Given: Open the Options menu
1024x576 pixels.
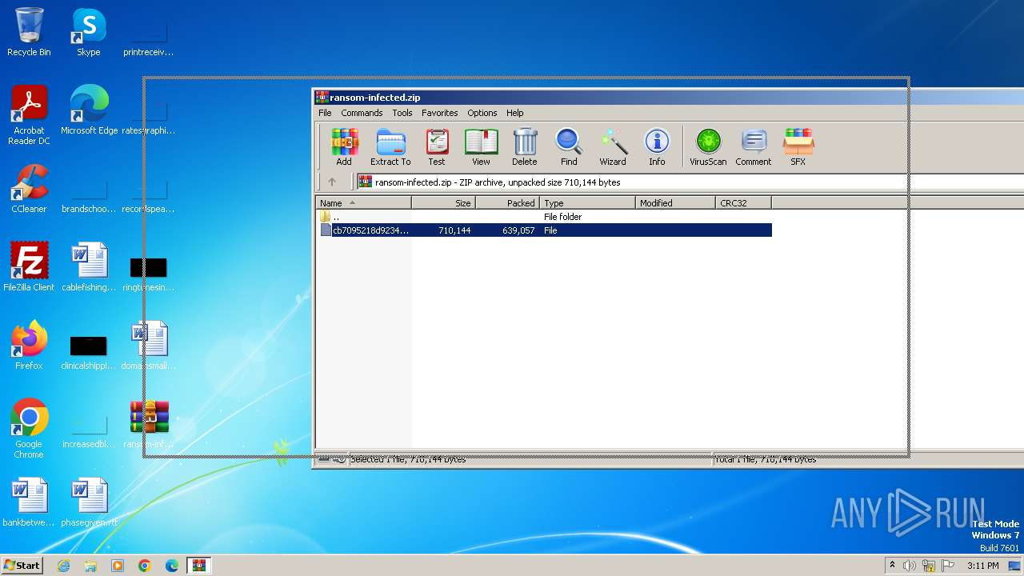Looking at the screenshot, I should click(x=482, y=113).
